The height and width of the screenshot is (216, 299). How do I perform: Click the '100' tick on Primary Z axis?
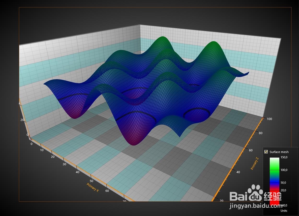pos(269,119)
